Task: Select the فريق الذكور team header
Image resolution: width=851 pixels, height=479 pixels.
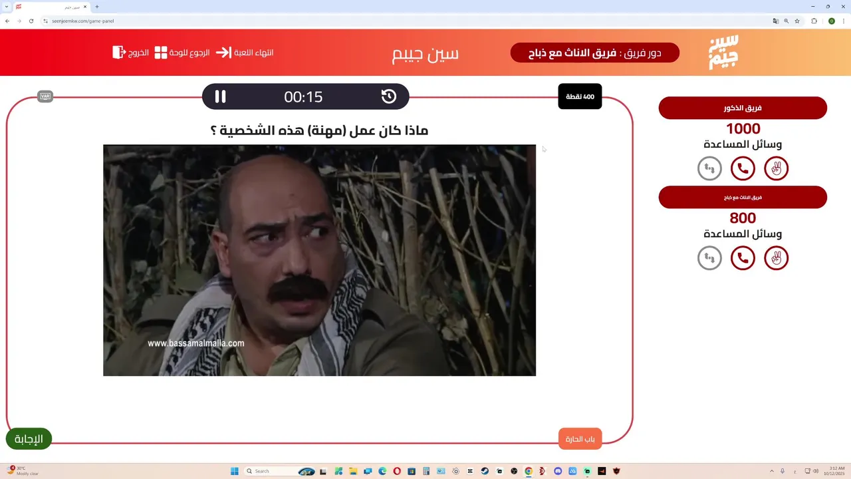Action: click(743, 108)
